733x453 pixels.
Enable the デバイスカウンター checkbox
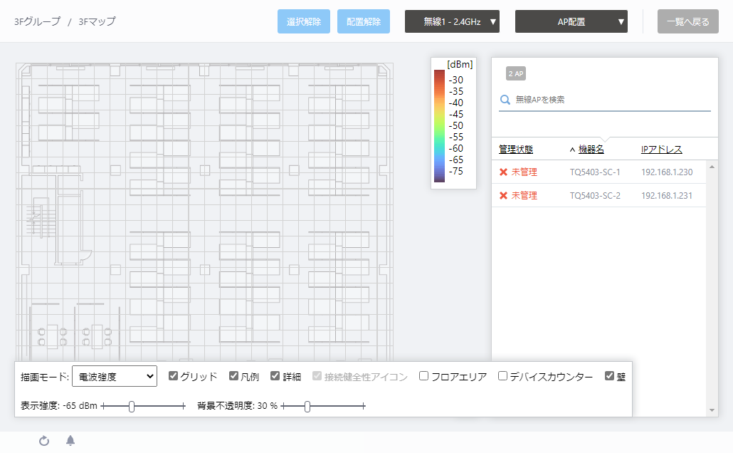[502, 376]
